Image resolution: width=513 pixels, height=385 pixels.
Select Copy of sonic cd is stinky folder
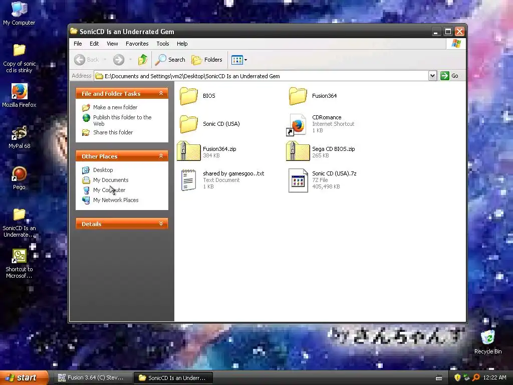coord(20,58)
